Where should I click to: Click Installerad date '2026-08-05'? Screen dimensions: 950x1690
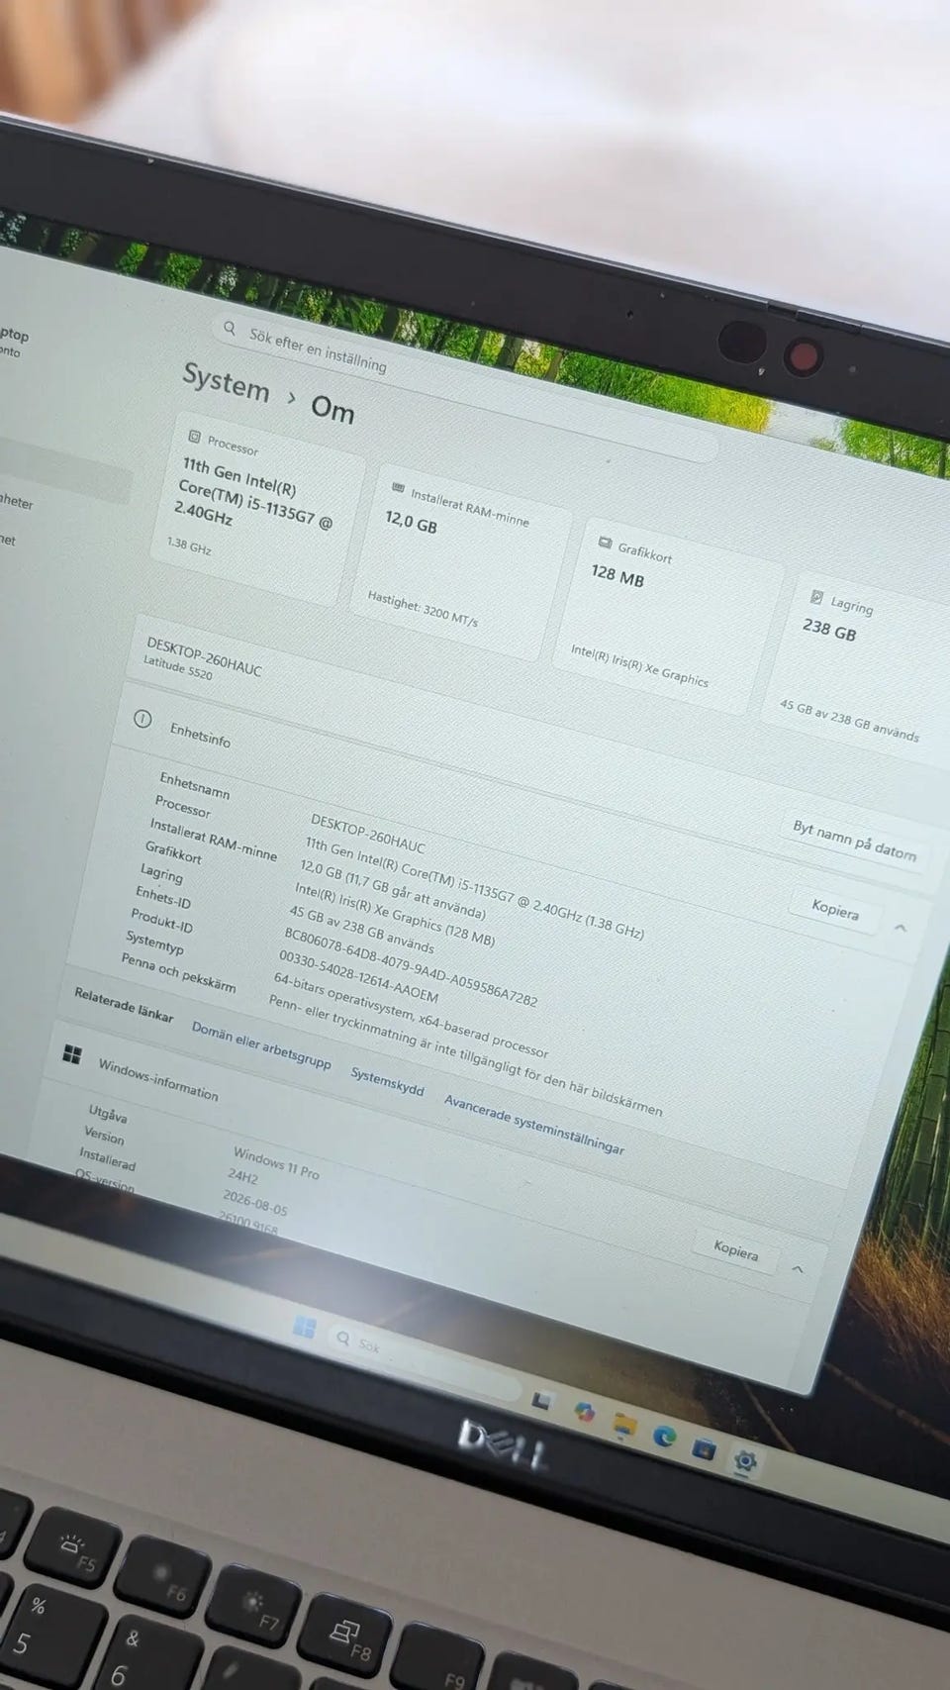pos(255,1202)
